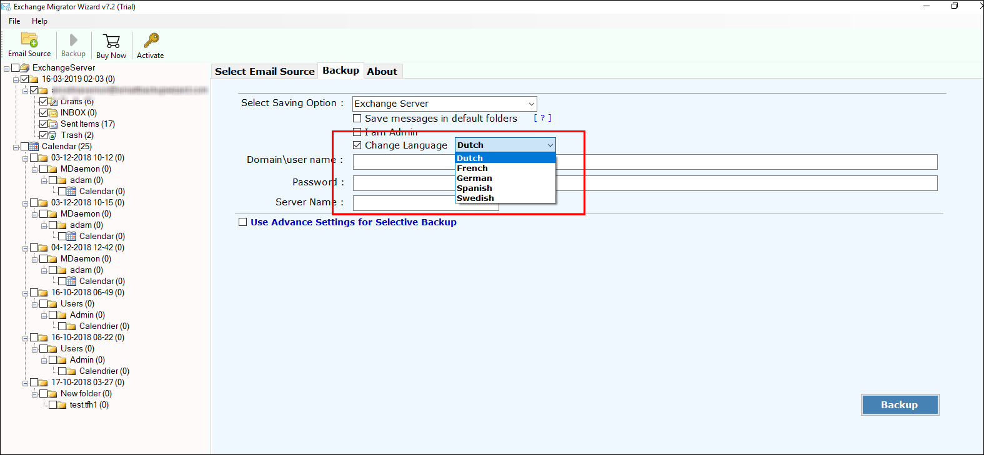Choose highlighted Dutch list option

pos(505,158)
